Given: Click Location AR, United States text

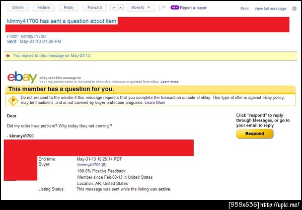Looking at the screenshot, I should (x=103, y=183).
